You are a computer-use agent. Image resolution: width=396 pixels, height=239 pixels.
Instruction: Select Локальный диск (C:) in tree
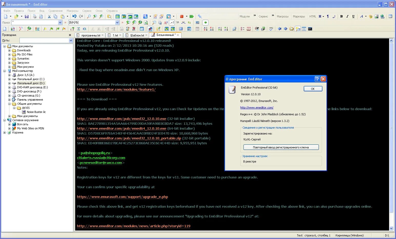point(31,79)
